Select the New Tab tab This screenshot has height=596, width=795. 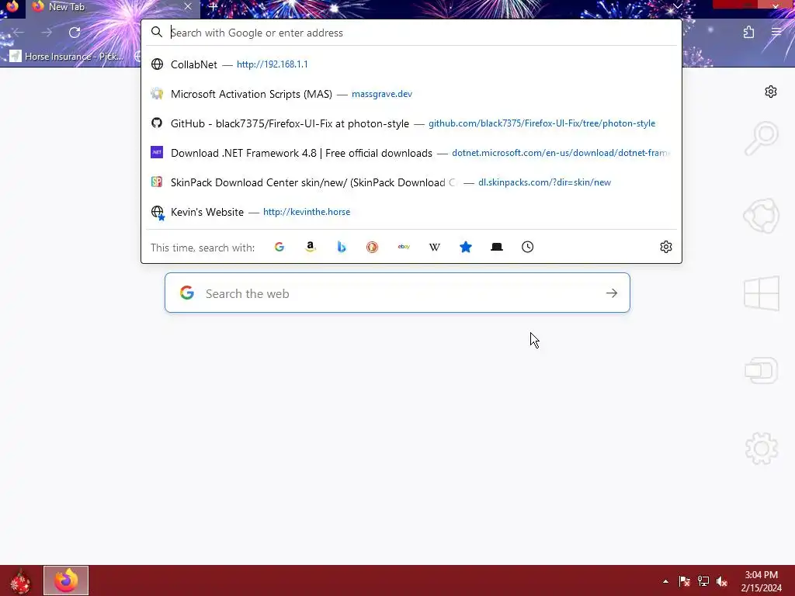click(x=113, y=7)
